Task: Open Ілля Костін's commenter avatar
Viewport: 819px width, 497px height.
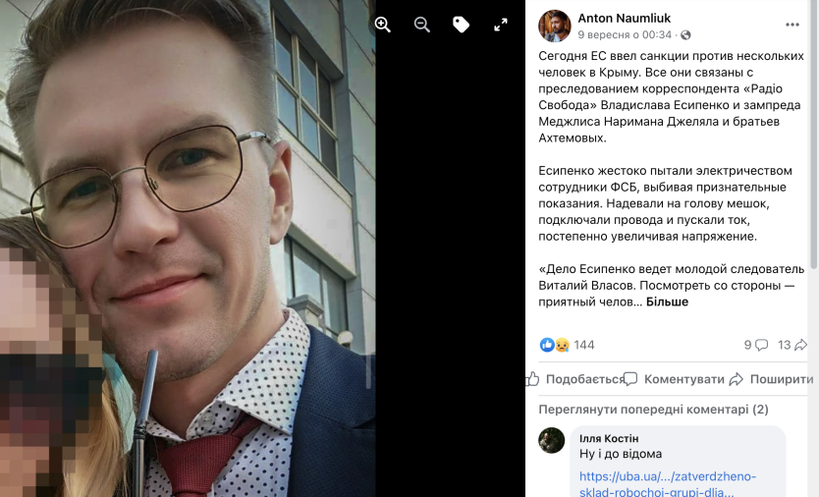Action: (x=552, y=440)
